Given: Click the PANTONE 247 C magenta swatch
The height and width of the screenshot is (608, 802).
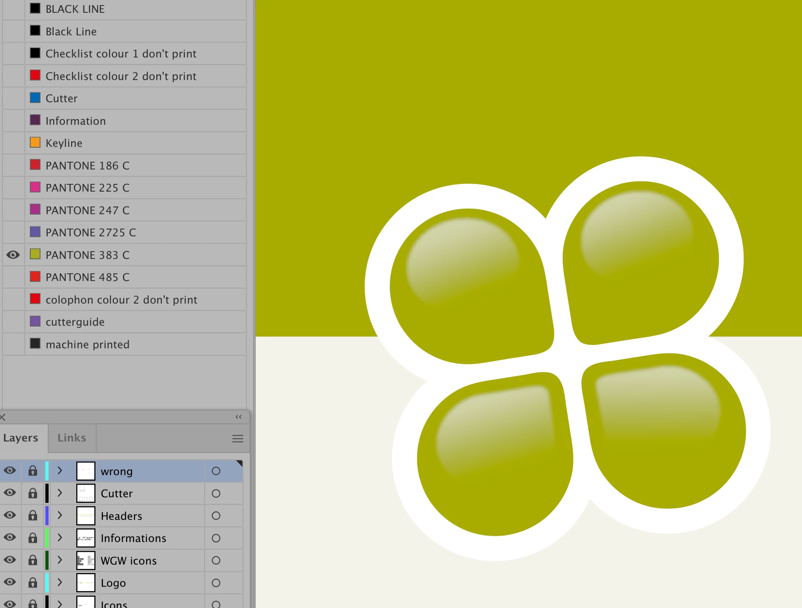Looking at the screenshot, I should point(35,209).
